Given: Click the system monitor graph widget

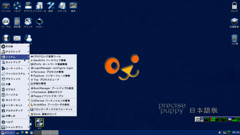Looking at the screenshot, I should [x=217, y=119].
